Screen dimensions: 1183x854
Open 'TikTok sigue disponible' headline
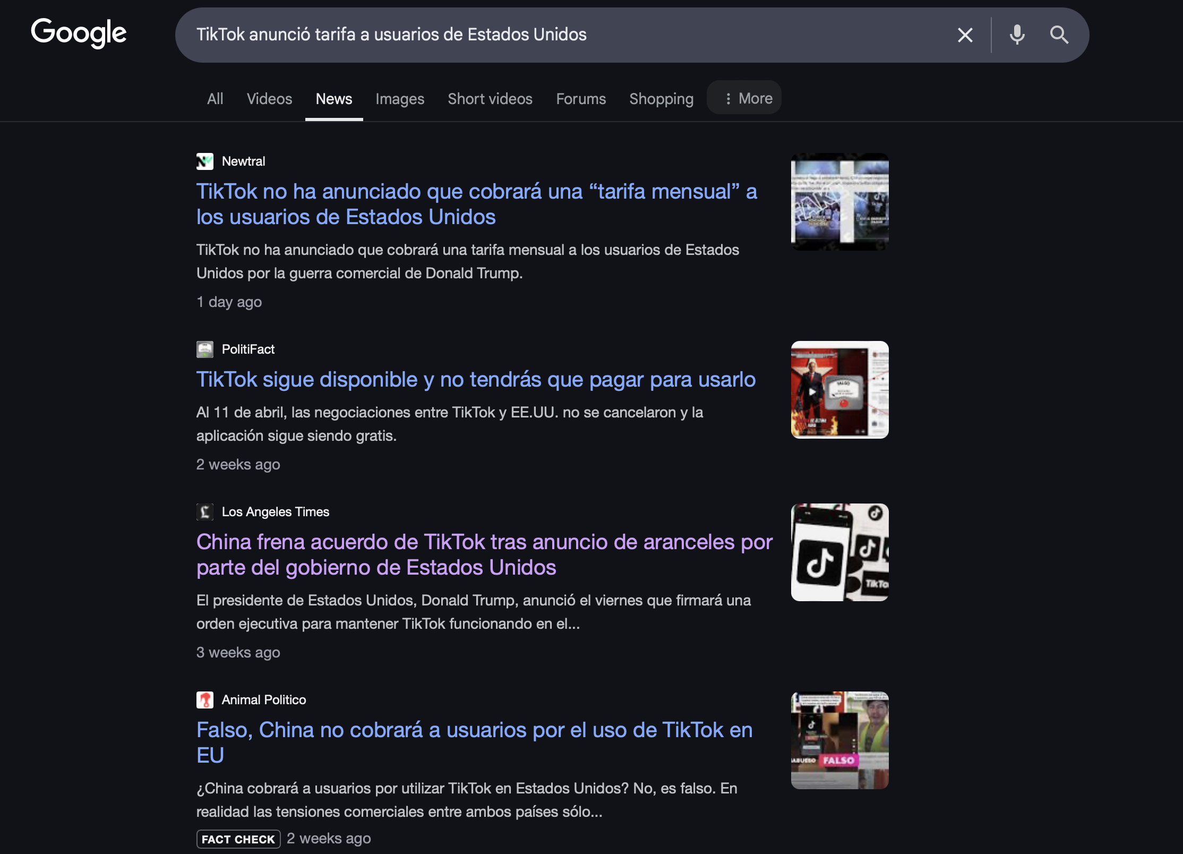(476, 380)
